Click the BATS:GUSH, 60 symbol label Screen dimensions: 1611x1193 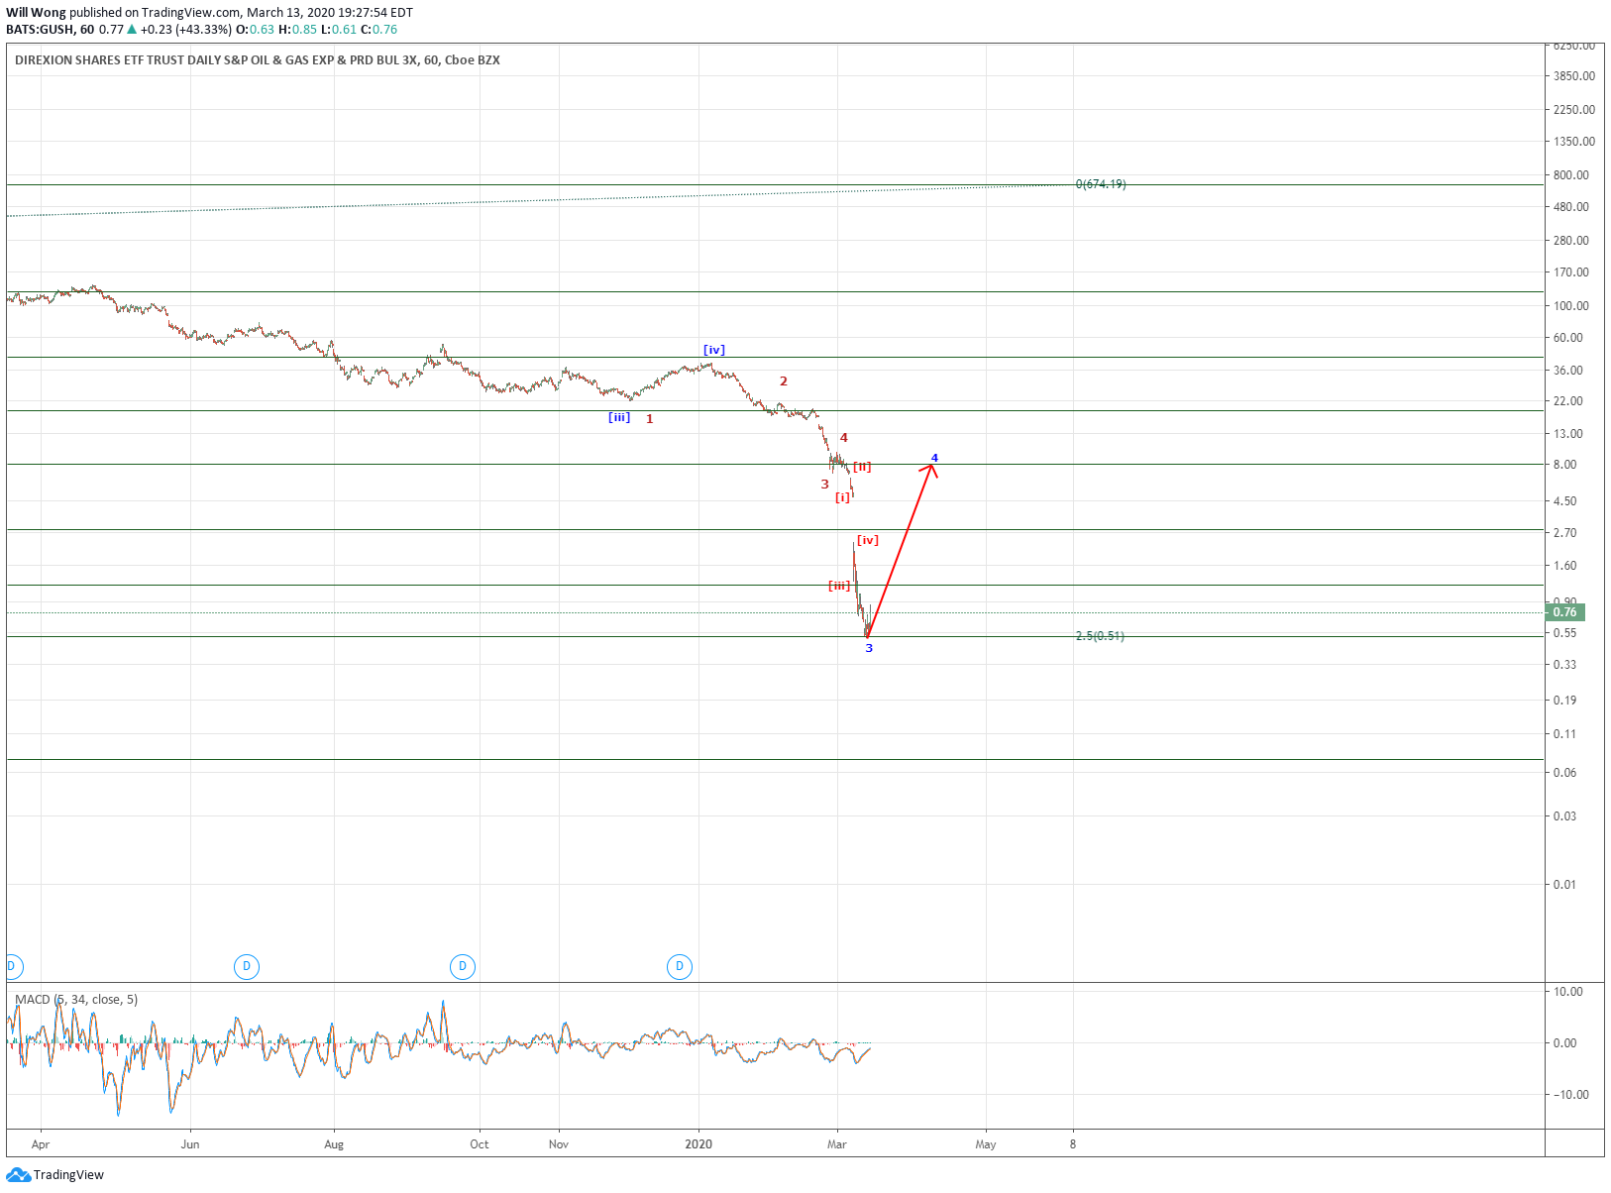tap(50, 30)
